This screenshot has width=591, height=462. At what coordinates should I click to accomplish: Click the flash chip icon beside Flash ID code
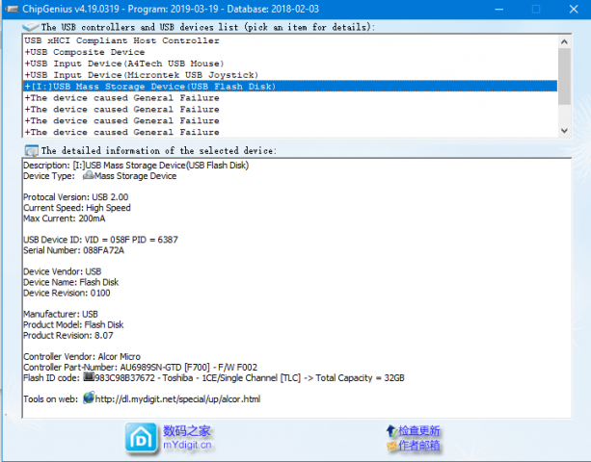[89, 376]
